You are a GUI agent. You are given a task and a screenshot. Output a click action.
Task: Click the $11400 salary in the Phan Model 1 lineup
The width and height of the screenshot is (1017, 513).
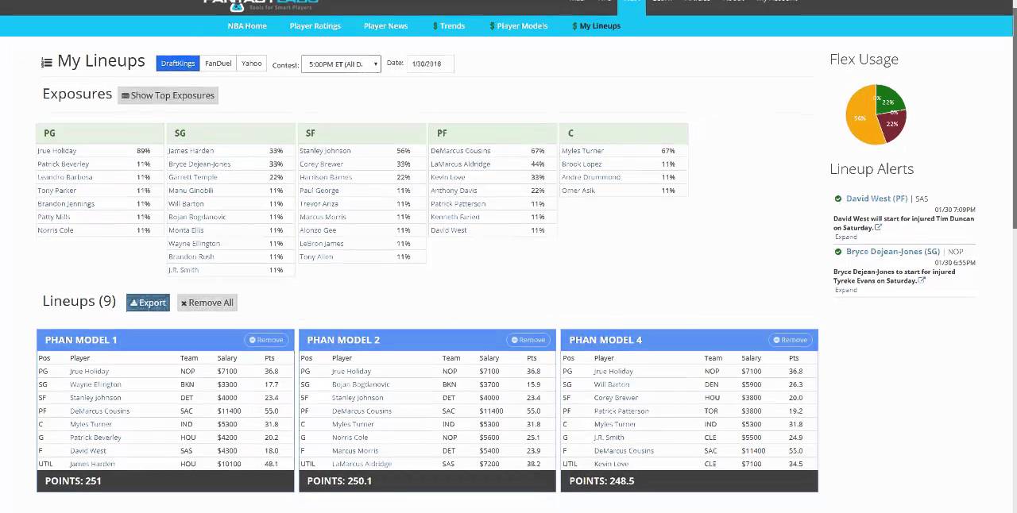pyautogui.click(x=230, y=411)
